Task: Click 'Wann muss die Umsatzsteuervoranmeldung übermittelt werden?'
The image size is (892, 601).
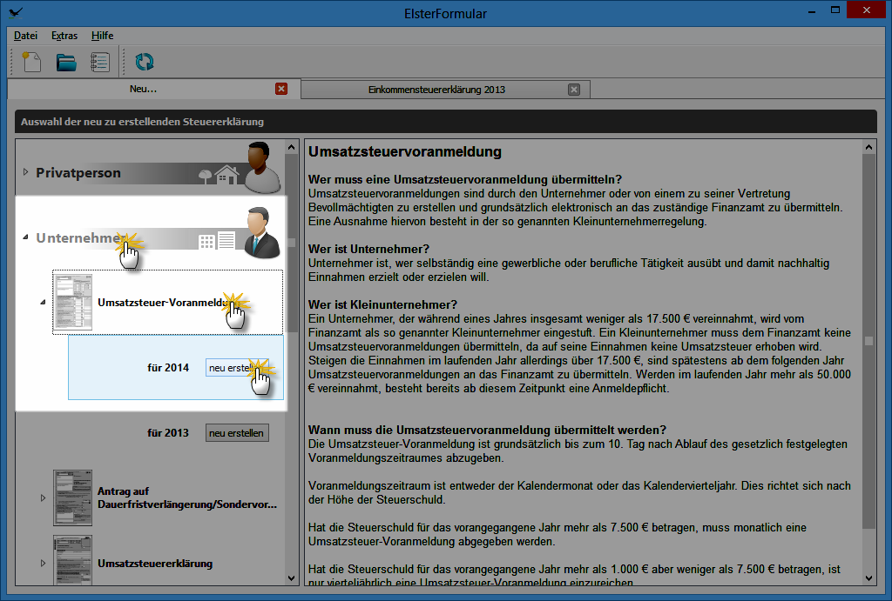Action: pos(487,430)
